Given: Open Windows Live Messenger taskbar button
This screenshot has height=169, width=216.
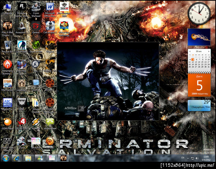Looking at the screenshot, I should tap(40, 158).
